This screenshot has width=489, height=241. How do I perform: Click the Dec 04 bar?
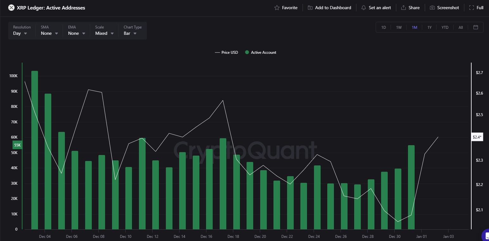click(x=48, y=161)
